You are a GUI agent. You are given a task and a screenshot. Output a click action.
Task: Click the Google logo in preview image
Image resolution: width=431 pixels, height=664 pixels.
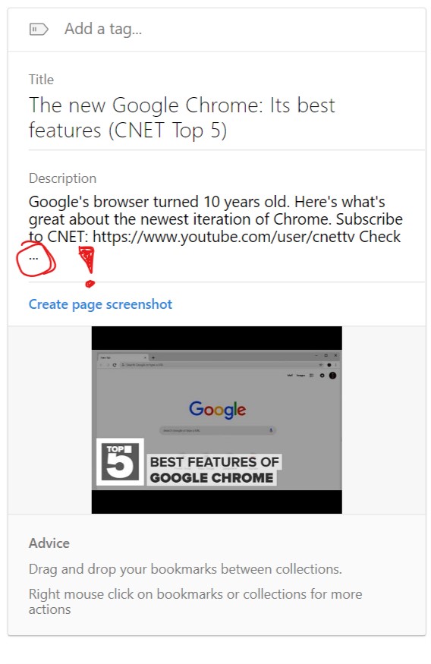[217, 410]
